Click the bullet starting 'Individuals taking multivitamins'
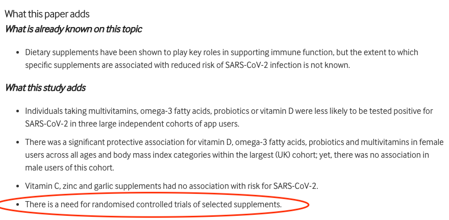 pos(229,117)
